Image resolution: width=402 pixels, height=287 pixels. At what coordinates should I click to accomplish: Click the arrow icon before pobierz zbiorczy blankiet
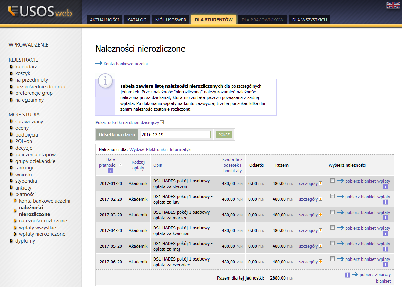(355, 274)
